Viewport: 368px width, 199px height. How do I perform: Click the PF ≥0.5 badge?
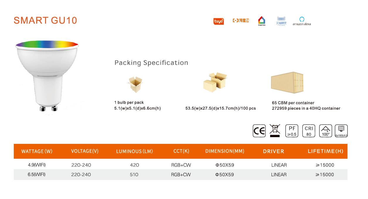(292, 131)
